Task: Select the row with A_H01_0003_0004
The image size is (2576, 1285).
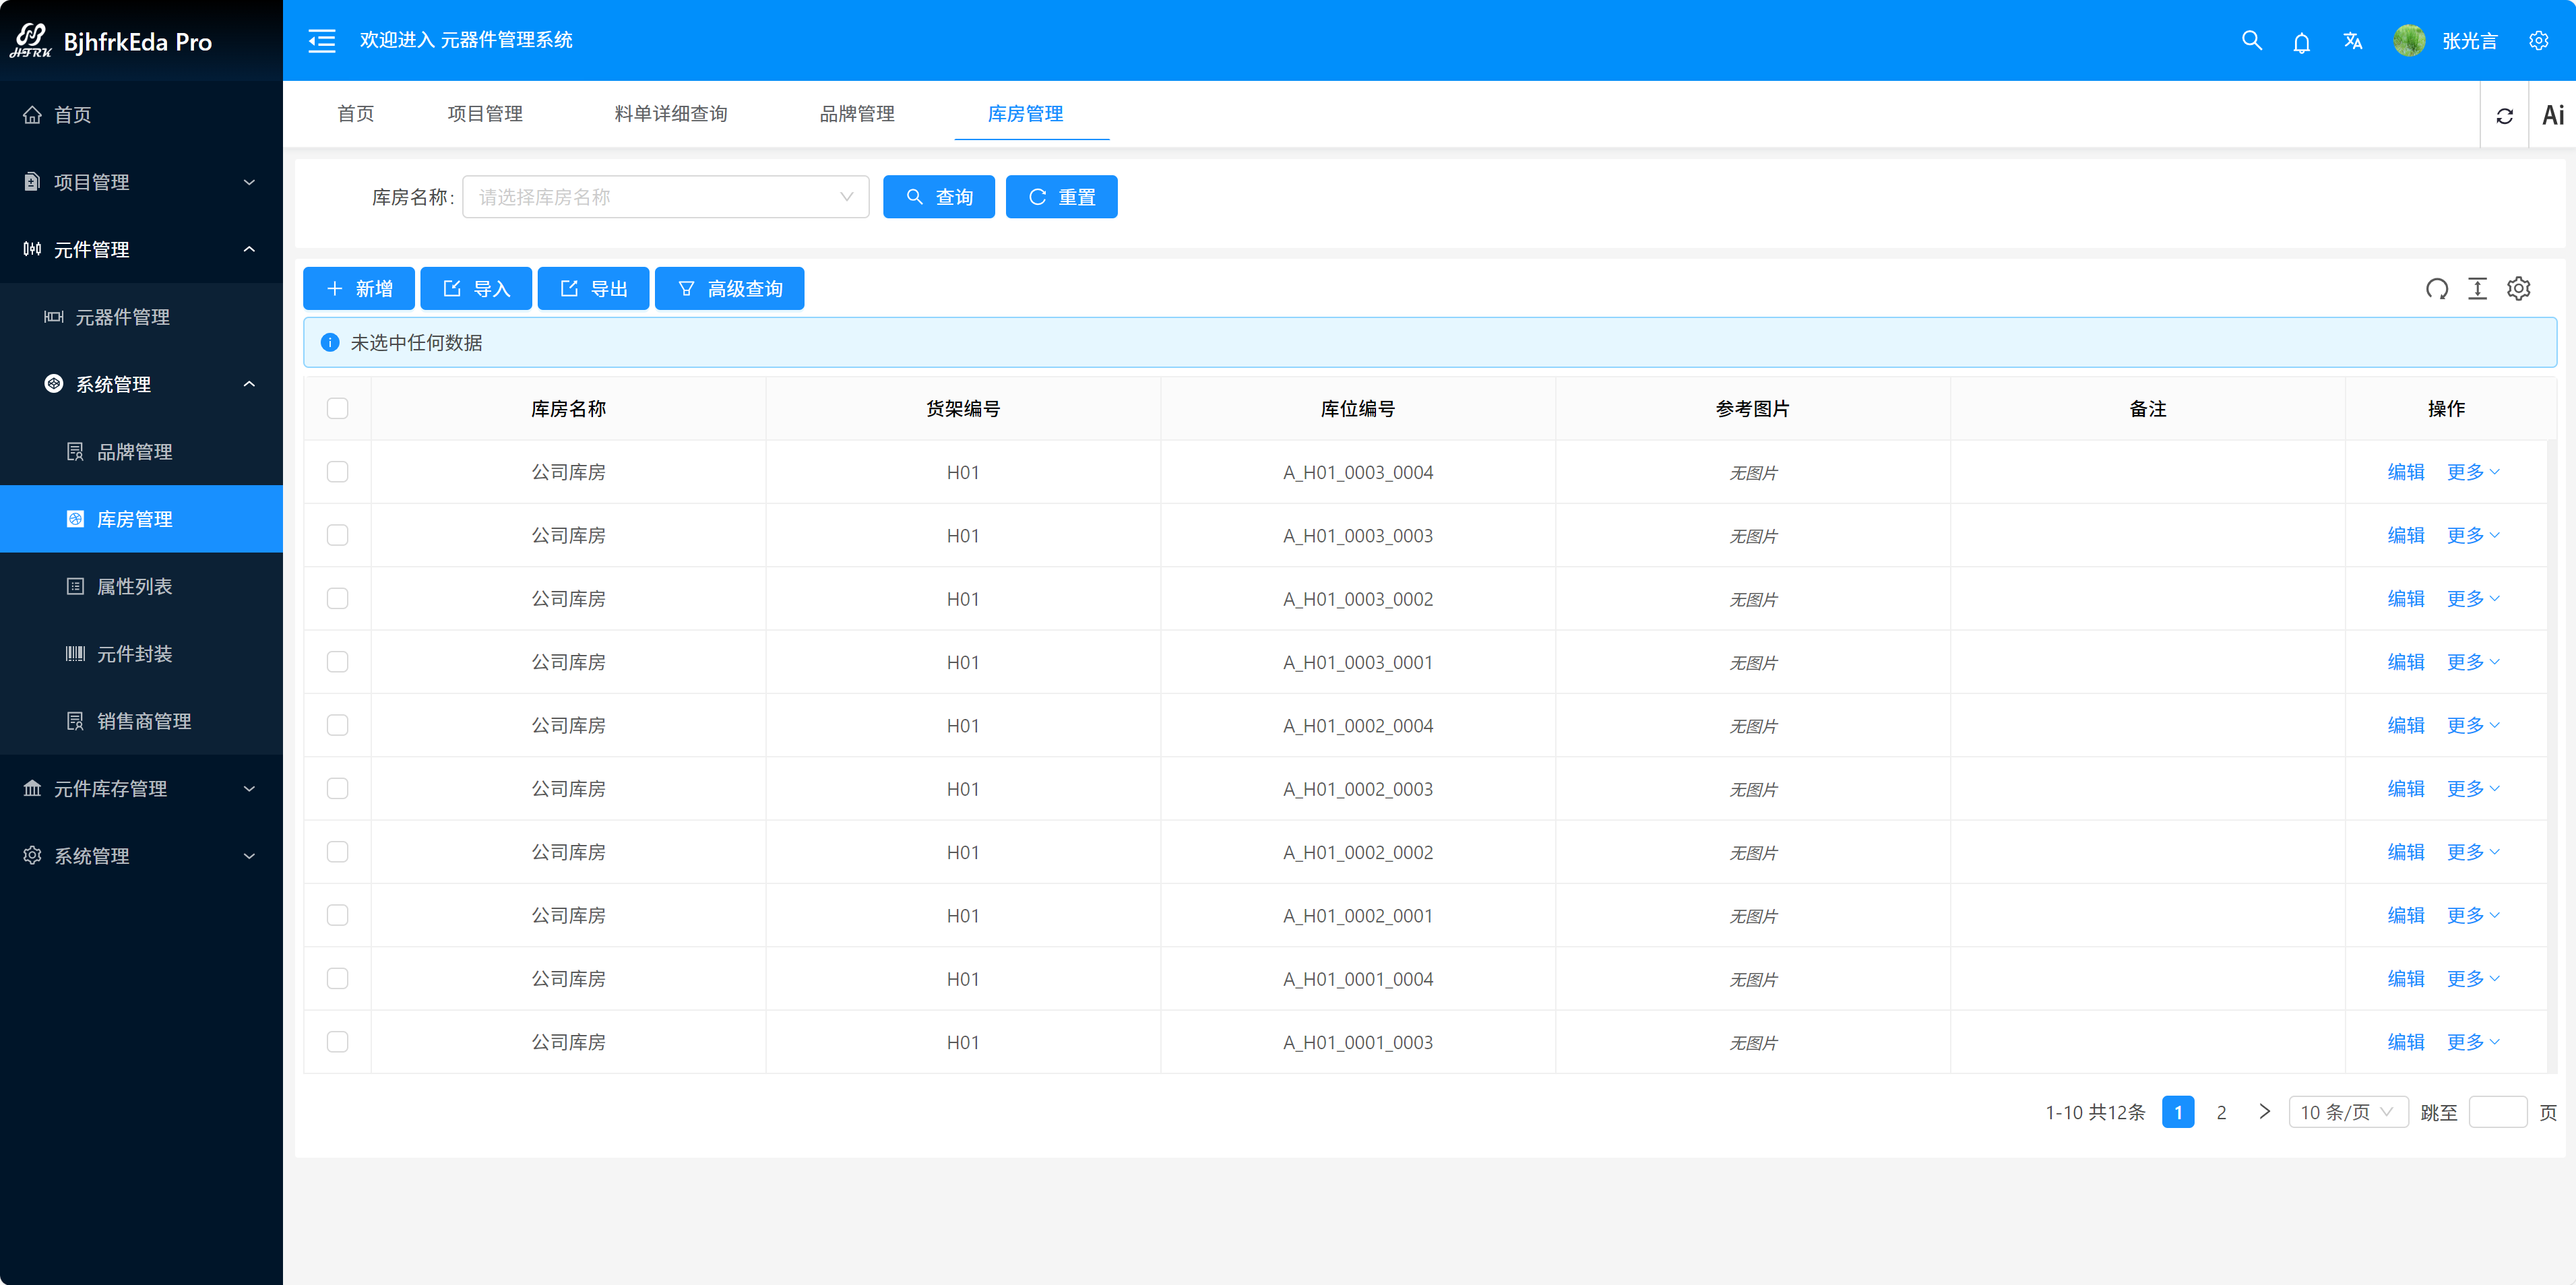Action: tap(338, 472)
